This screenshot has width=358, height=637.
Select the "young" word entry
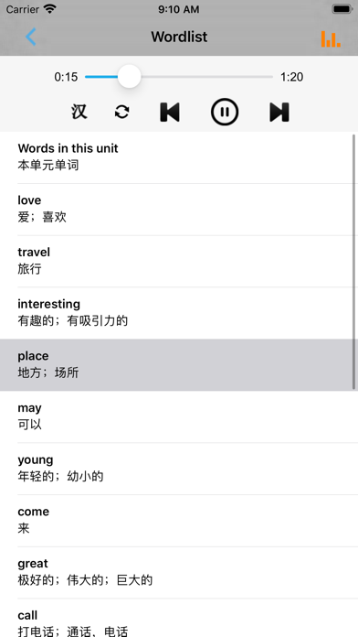(179, 469)
